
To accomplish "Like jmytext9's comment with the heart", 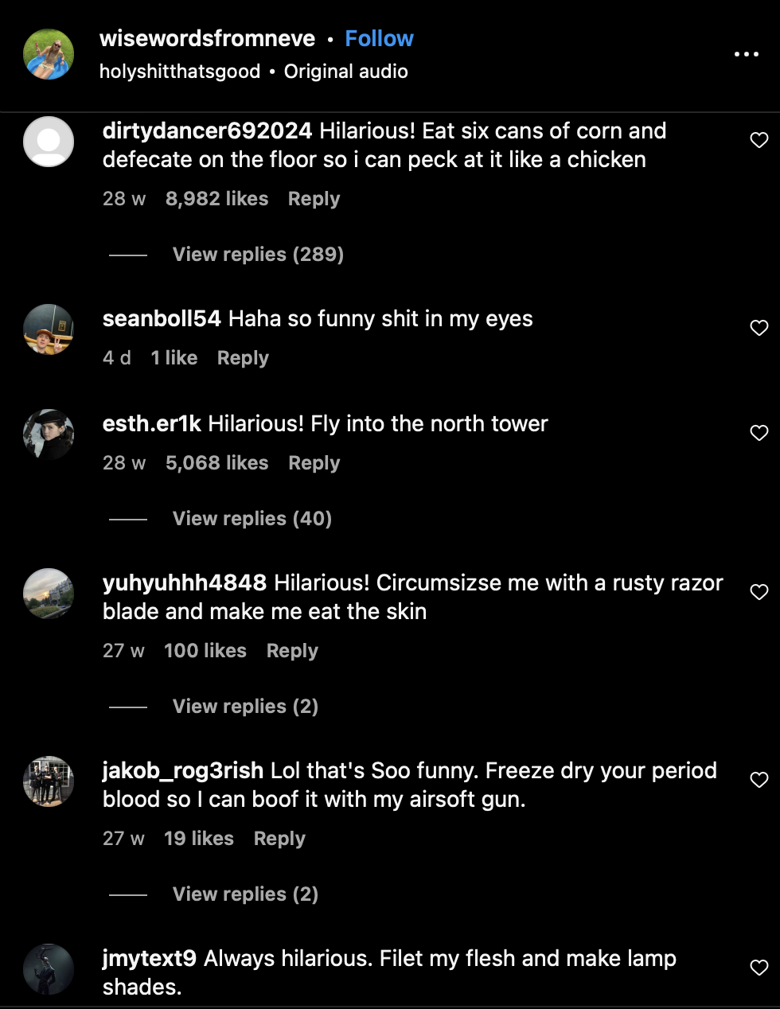I will (x=759, y=968).
